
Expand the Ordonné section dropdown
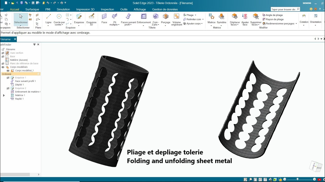tap(39, 74)
